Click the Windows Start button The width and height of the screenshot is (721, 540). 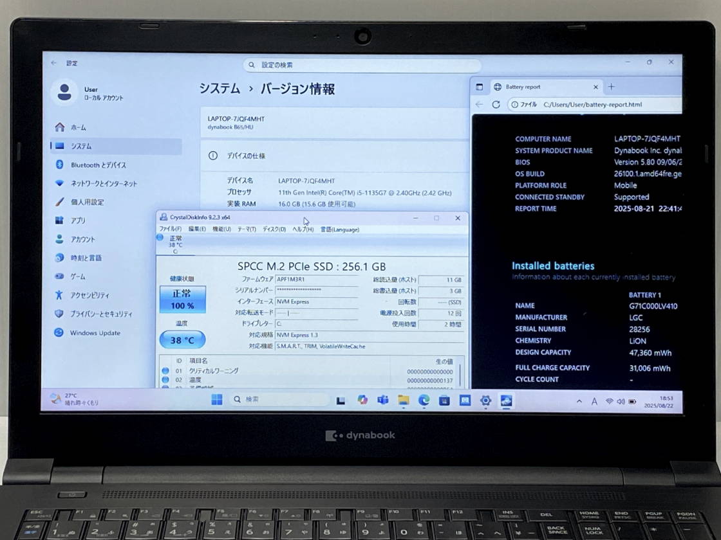(x=216, y=399)
